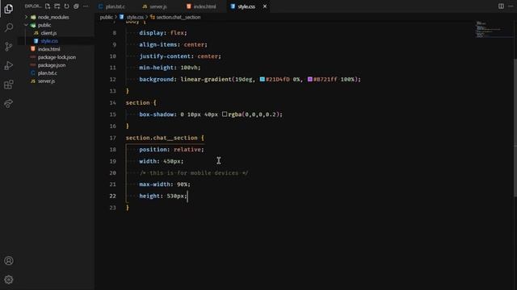517x290 pixels.
Task: Collapse the public folder
Action: (x=44, y=25)
